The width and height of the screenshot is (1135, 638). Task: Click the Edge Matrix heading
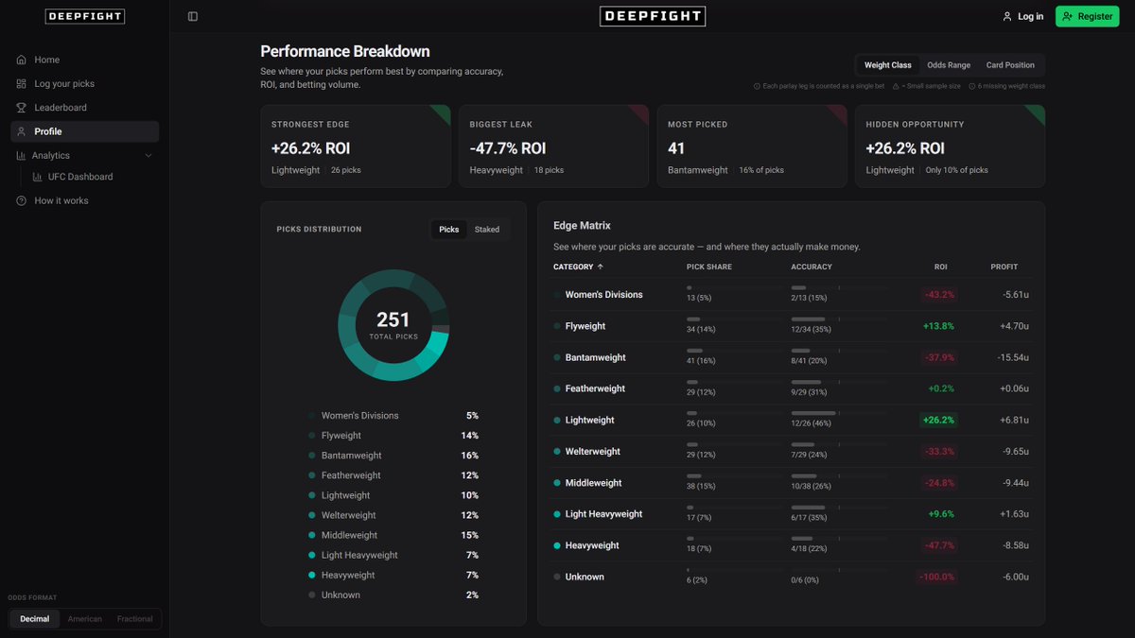pos(582,226)
